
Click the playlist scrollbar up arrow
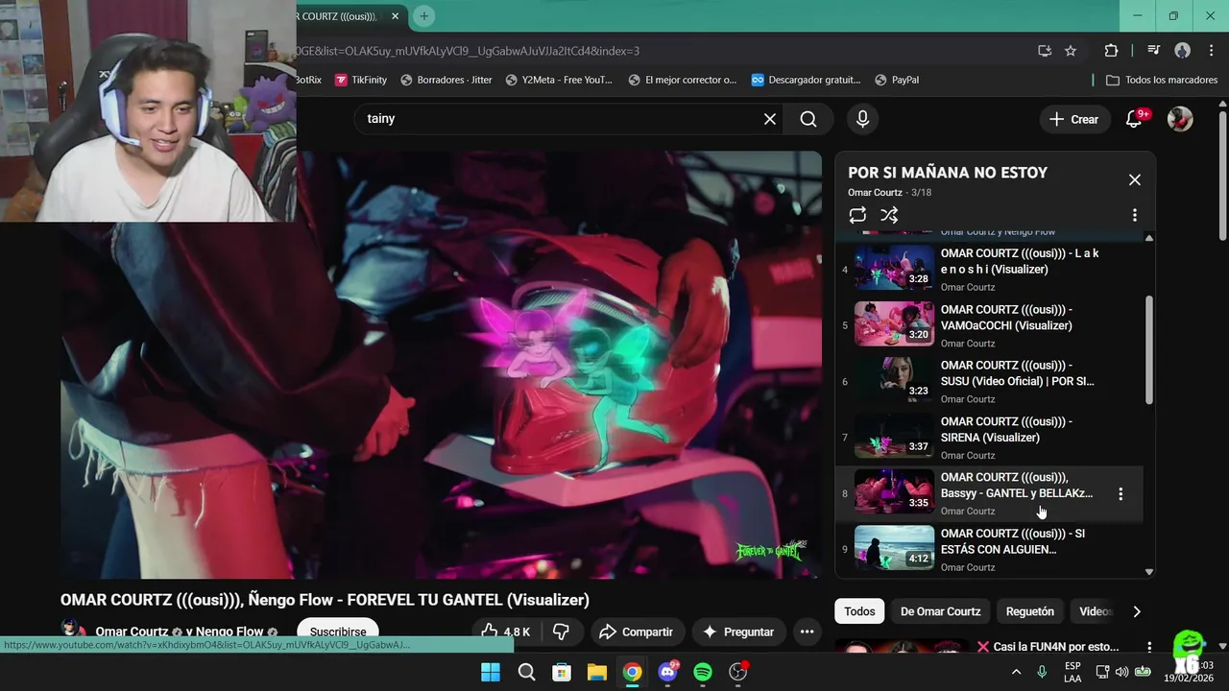click(x=1149, y=237)
